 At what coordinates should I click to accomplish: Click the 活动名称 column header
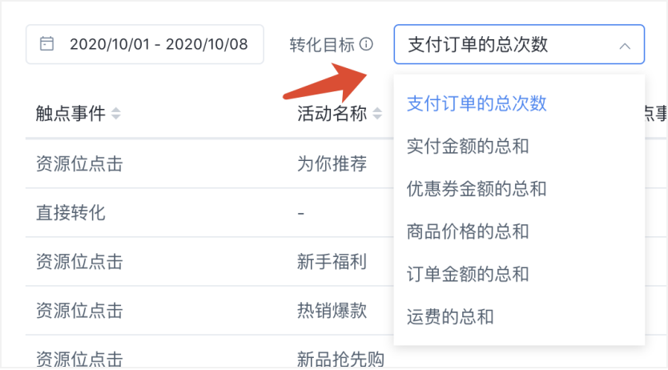[x=332, y=113]
